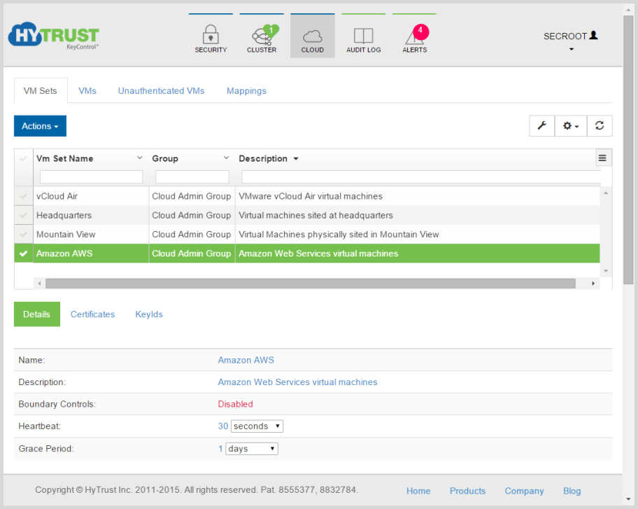Open the Audit Log book icon
This screenshot has height=509, width=638.
(363, 36)
